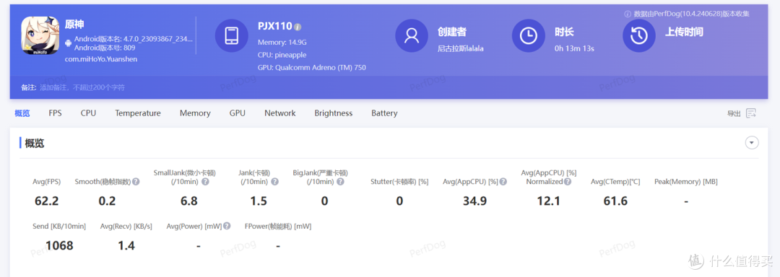This screenshot has width=780, height=277.
Task: Click the Send value 1068
Action: coord(59,246)
